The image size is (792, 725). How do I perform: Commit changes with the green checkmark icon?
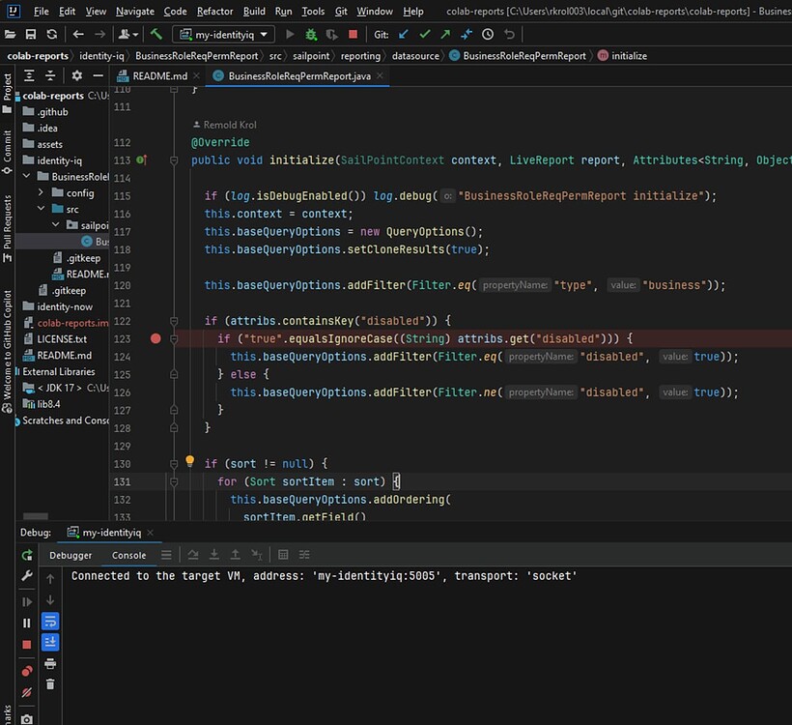426,34
